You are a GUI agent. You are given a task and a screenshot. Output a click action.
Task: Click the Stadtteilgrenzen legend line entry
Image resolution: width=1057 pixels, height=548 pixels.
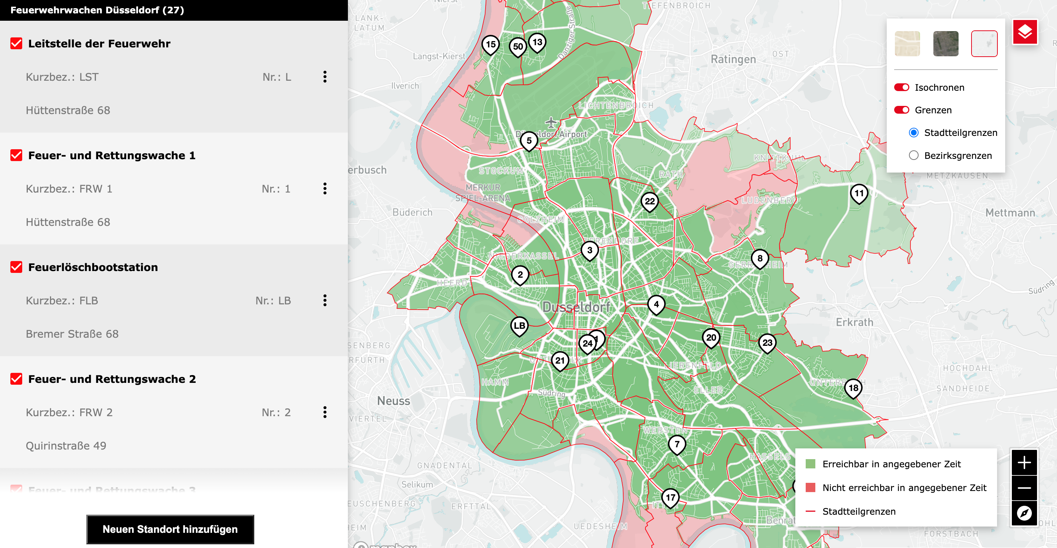(x=850, y=511)
